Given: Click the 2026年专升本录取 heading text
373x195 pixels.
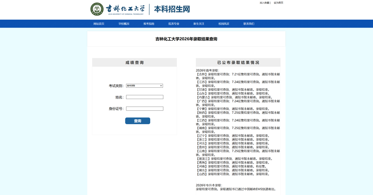Looking at the screenshot, I should point(209,185).
